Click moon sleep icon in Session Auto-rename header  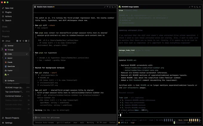coord(113,7)
